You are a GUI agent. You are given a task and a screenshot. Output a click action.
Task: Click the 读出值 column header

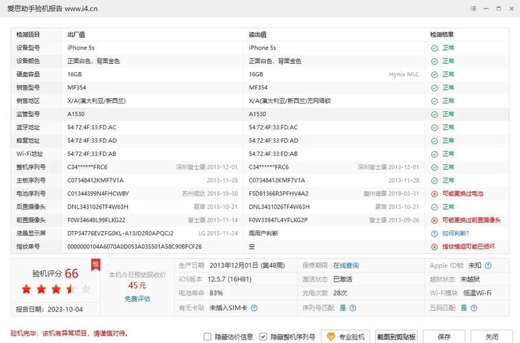point(258,34)
